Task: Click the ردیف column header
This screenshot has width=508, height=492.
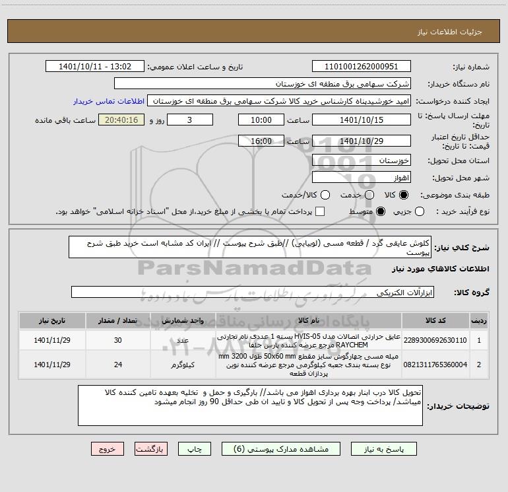Action: click(479, 320)
